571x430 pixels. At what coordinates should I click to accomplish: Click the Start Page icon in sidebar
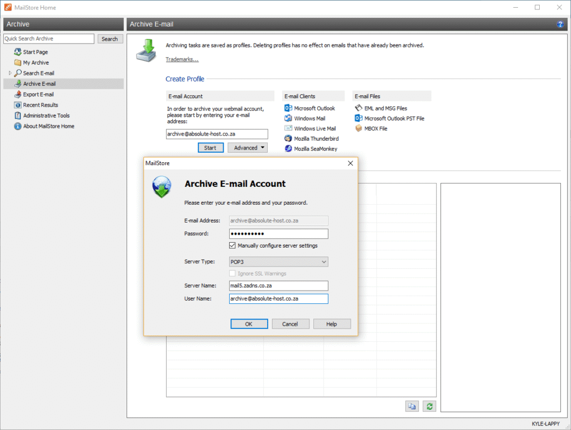[17, 52]
